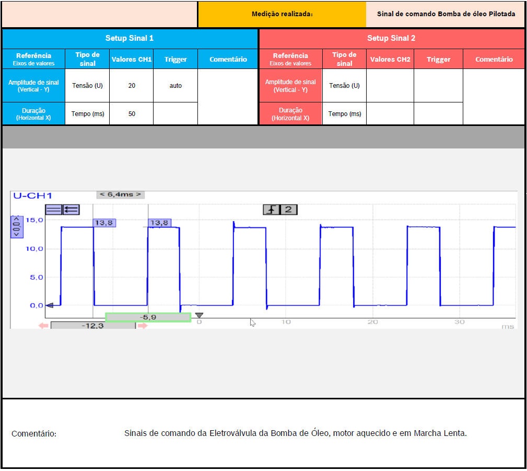Select the Valores CH1 cell showing 20
The width and height of the screenshot is (527, 471).
(x=132, y=86)
